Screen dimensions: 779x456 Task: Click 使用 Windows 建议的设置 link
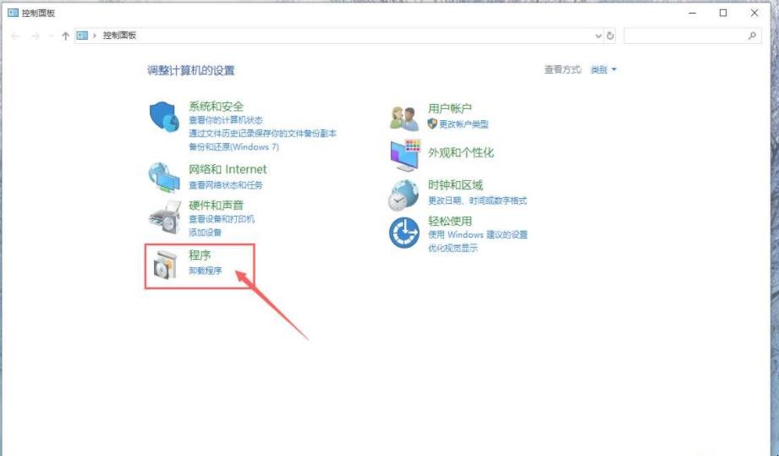478,234
